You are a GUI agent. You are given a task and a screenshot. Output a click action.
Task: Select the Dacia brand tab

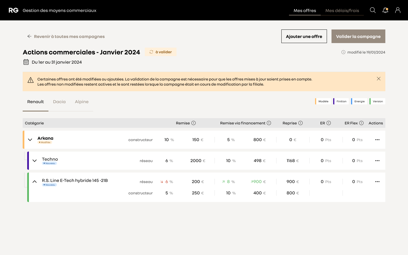click(x=59, y=102)
